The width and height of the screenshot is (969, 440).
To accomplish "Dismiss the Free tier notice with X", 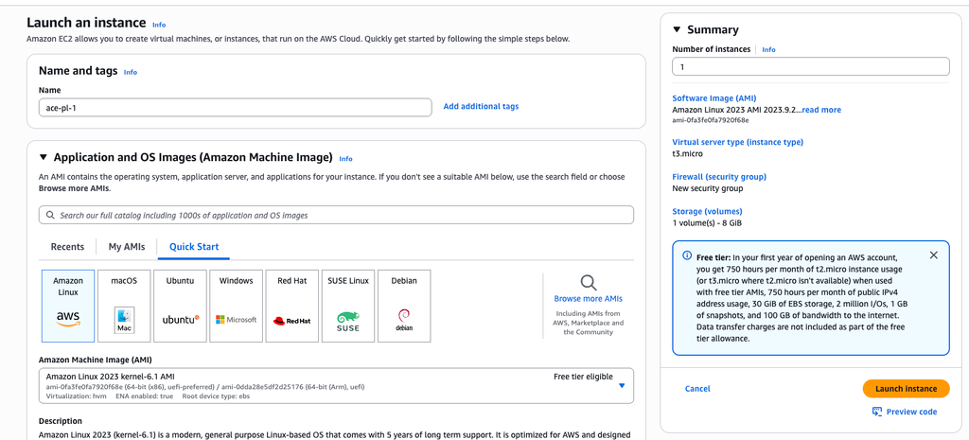I will [x=934, y=255].
